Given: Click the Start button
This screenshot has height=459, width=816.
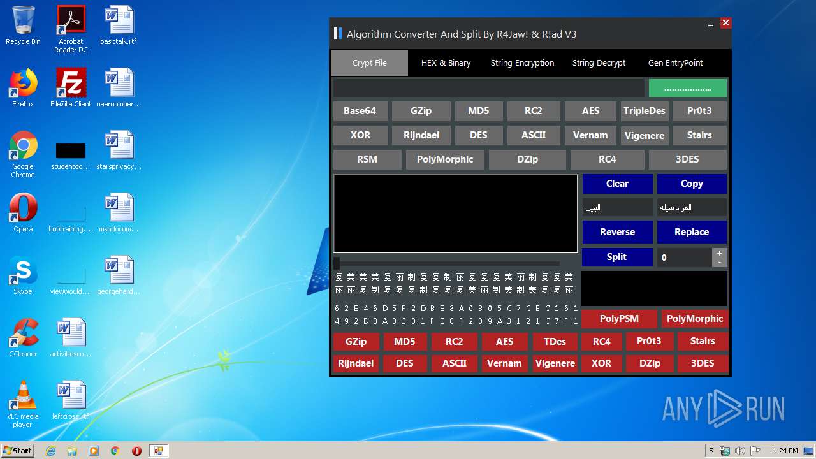Looking at the screenshot, I should (18, 451).
